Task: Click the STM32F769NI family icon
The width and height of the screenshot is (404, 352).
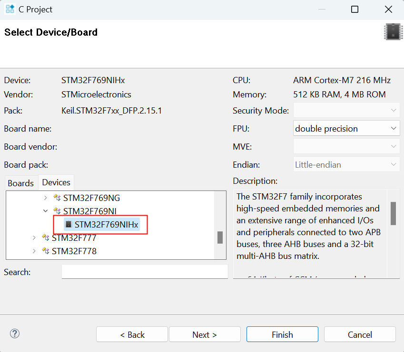Action: [57, 211]
